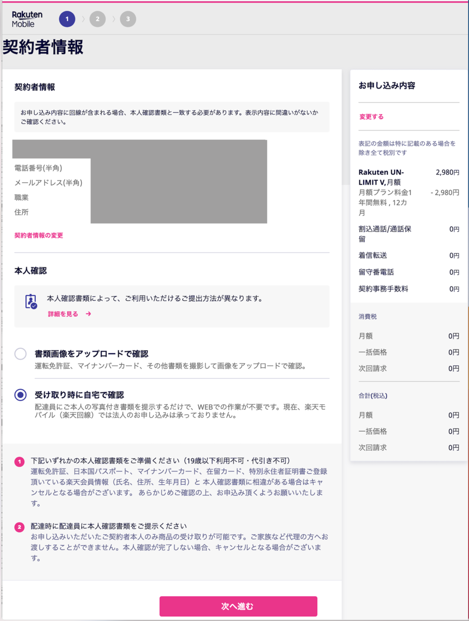Image resolution: width=469 pixels, height=621 pixels.
Task: Click the 配達時に配達員に本人確認書類をご提示ください text
Action: coord(109,526)
